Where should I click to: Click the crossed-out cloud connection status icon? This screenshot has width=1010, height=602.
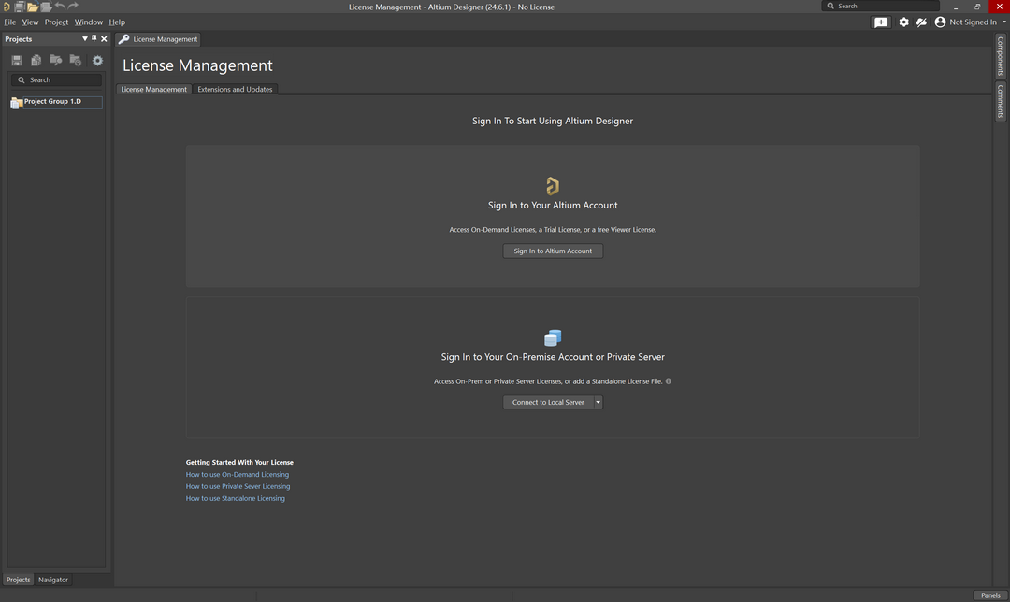point(921,22)
